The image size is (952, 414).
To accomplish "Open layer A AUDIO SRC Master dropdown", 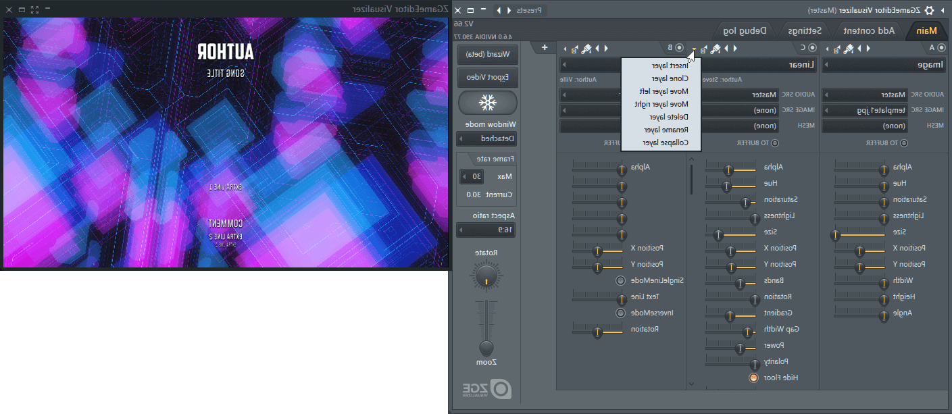I will point(865,95).
